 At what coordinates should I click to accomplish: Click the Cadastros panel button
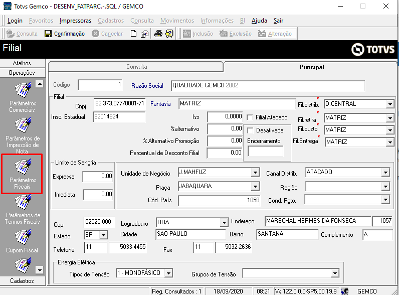pos(23,281)
